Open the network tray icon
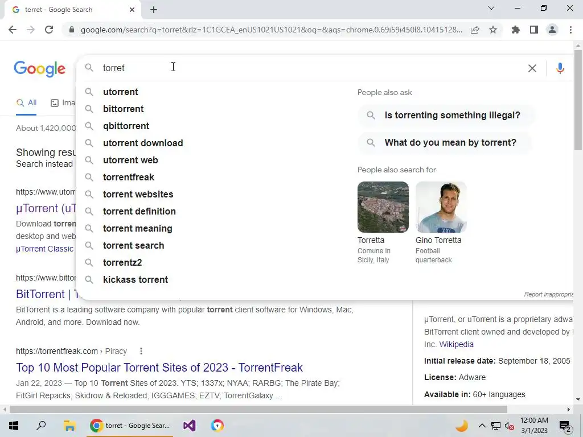 496,426
